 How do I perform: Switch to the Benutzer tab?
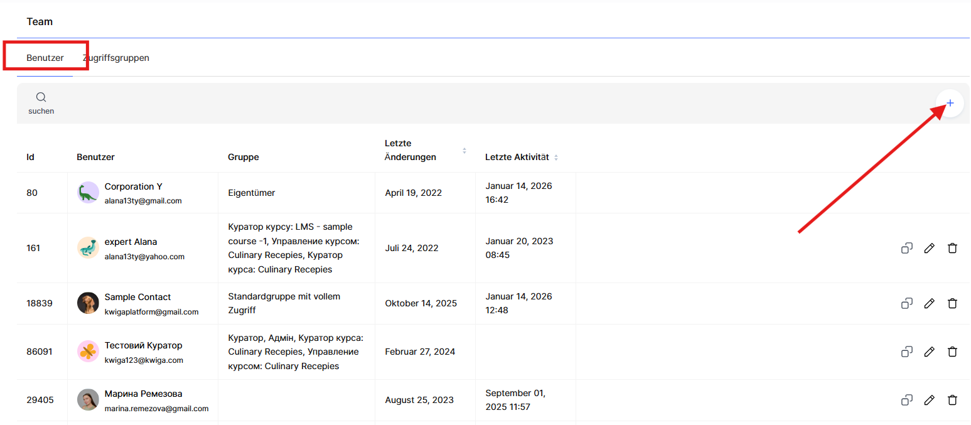(45, 58)
